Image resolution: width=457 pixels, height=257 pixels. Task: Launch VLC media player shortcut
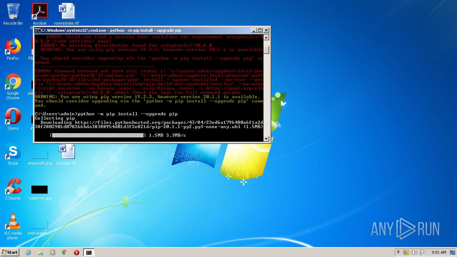point(13,226)
